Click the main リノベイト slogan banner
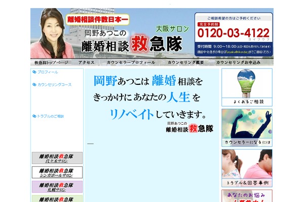The height and width of the screenshot is (202, 304). point(152,104)
